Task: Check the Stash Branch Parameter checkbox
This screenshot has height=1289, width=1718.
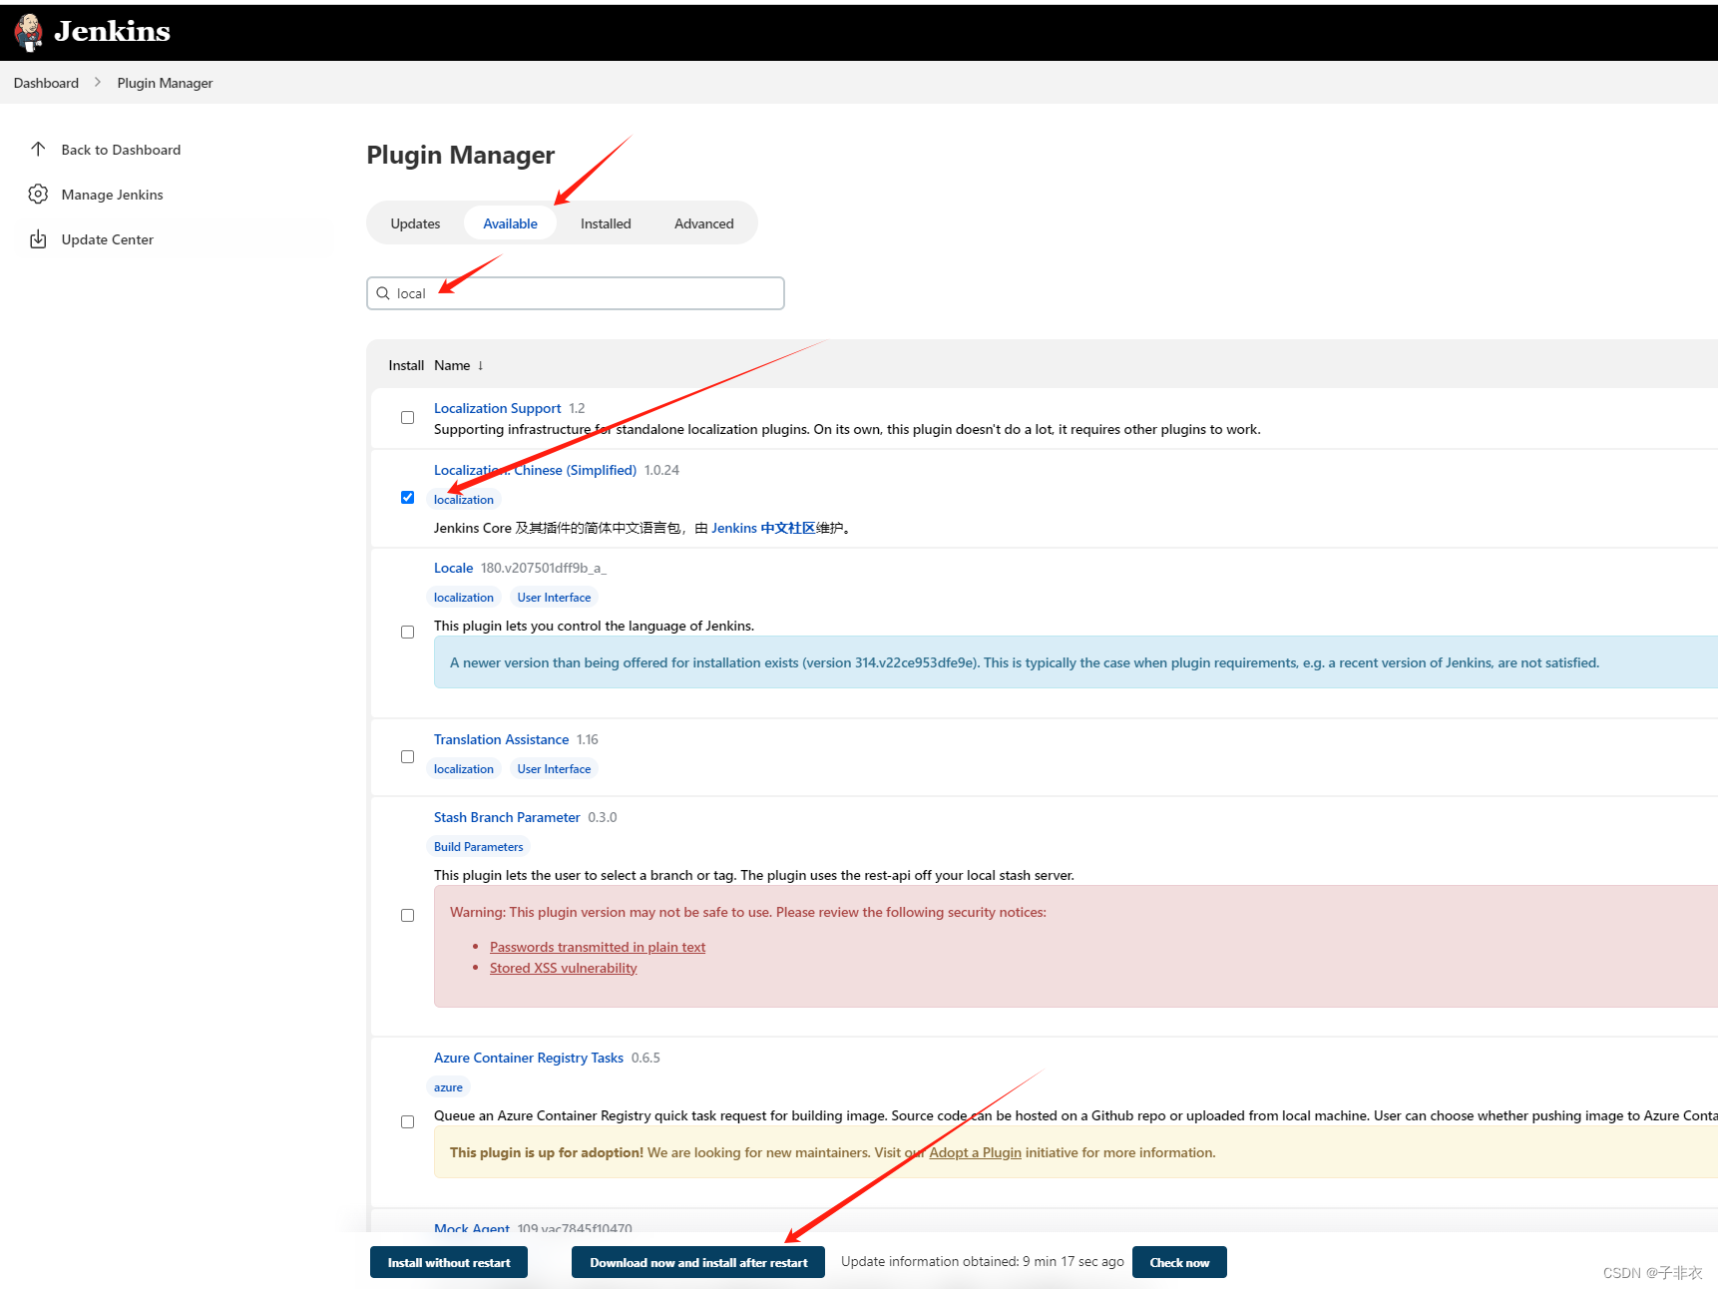Action: point(407,915)
